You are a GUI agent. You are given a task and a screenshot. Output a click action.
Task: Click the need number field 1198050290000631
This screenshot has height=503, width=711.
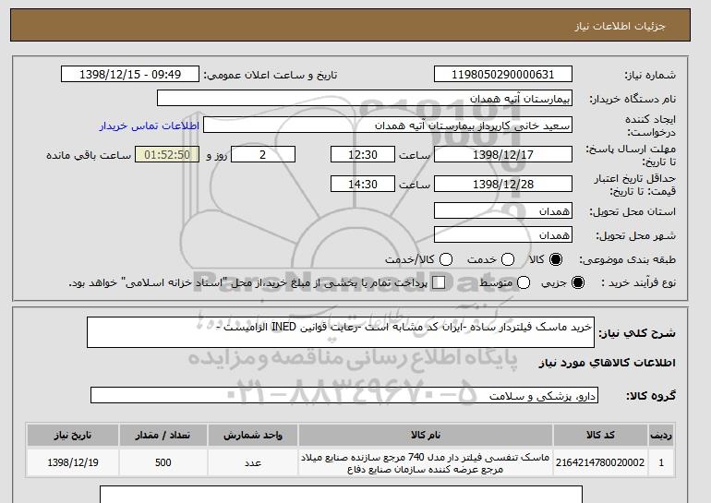click(503, 75)
